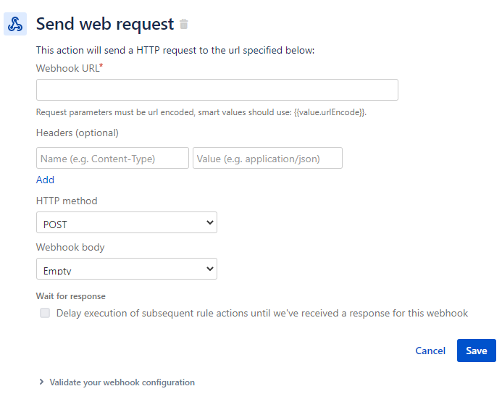
Task: Open the Empty webhook body dropdown
Action: [x=127, y=269]
